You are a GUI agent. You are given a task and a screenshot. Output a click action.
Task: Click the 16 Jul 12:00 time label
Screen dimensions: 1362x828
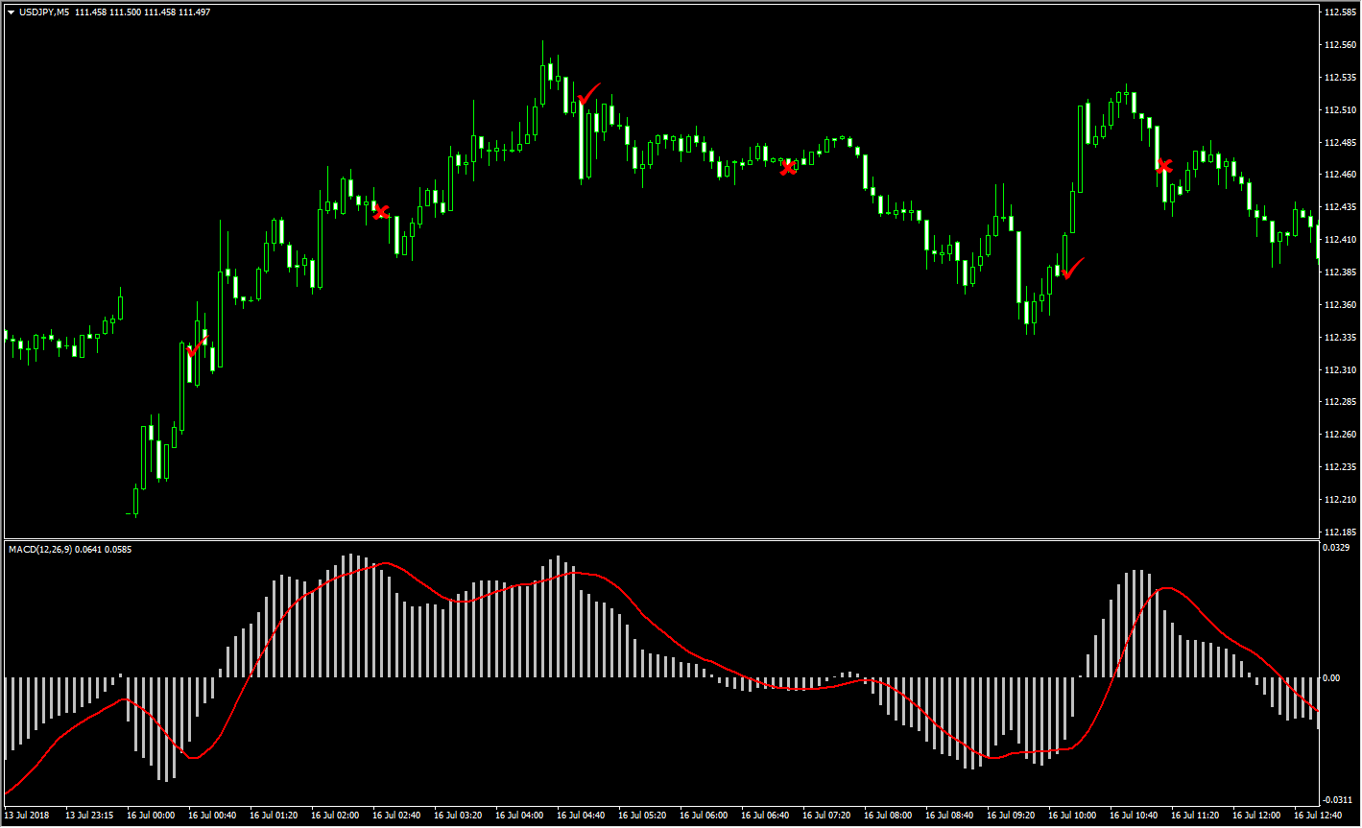coord(1256,816)
